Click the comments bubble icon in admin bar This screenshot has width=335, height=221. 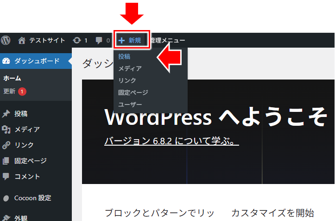pyautogui.click(x=99, y=40)
